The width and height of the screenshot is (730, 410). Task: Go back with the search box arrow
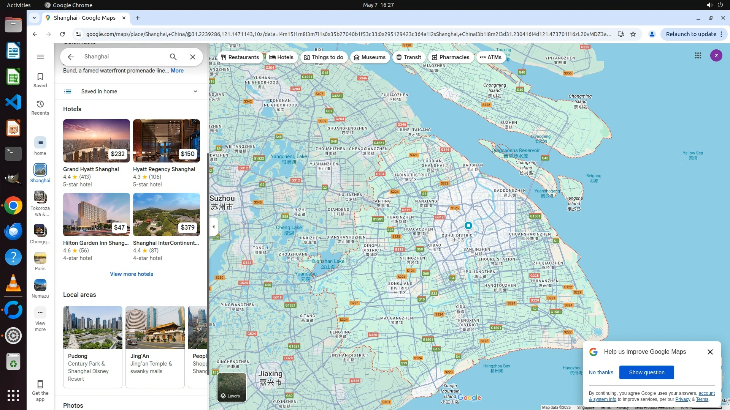(x=71, y=57)
